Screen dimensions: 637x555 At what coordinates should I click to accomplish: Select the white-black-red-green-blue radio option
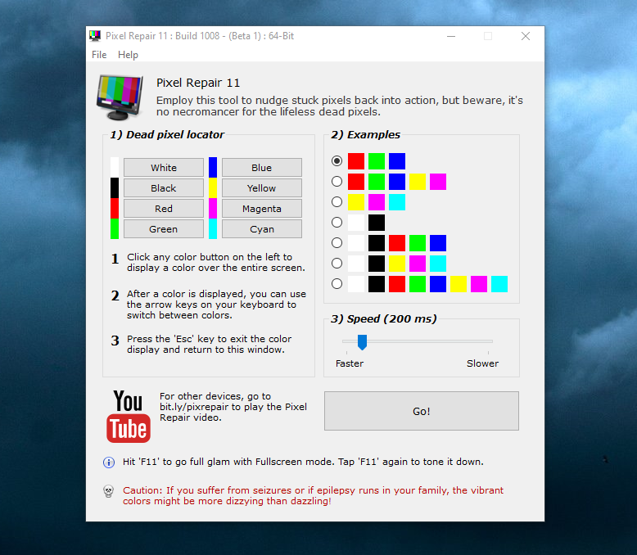337,243
